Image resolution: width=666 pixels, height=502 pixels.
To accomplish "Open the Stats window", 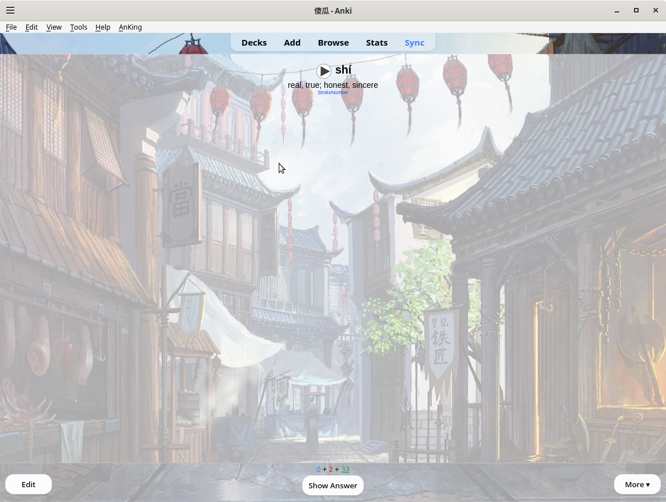I will (x=377, y=43).
